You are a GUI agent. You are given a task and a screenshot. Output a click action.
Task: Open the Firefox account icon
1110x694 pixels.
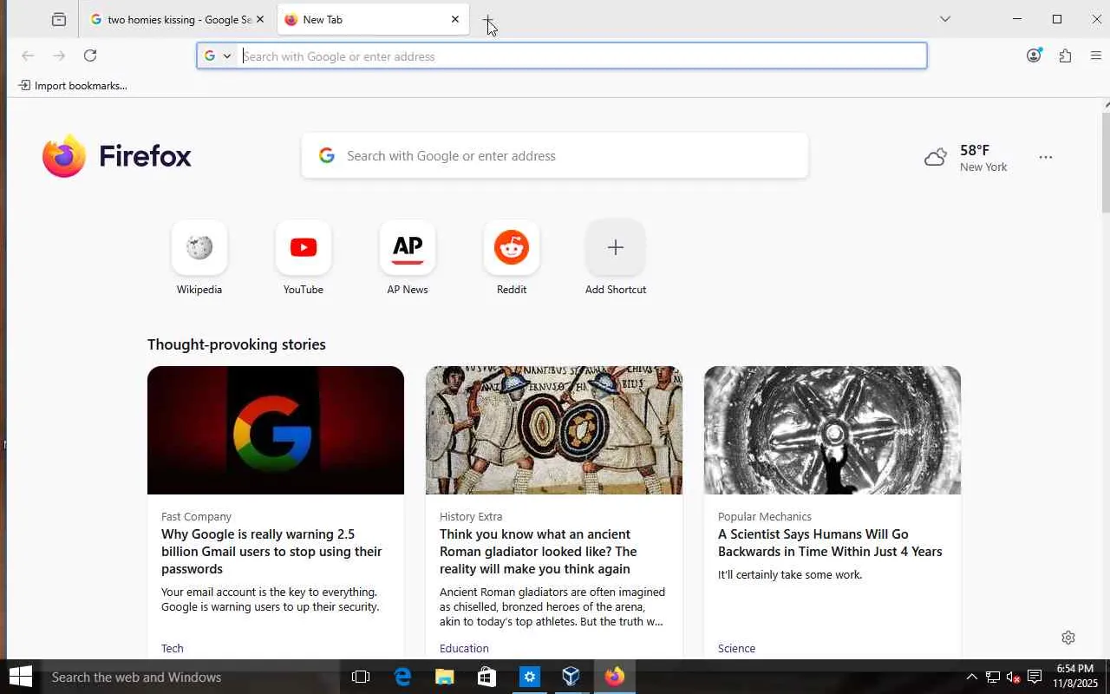click(x=1034, y=56)
